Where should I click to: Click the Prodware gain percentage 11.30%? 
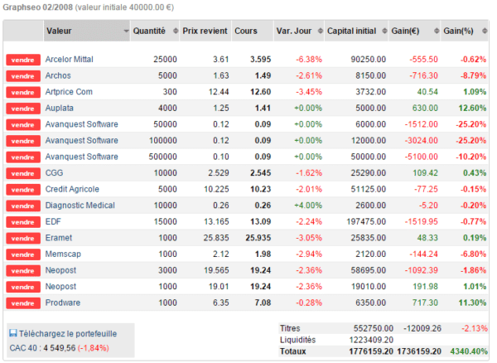pyautogui.click(x=472, y=302)
